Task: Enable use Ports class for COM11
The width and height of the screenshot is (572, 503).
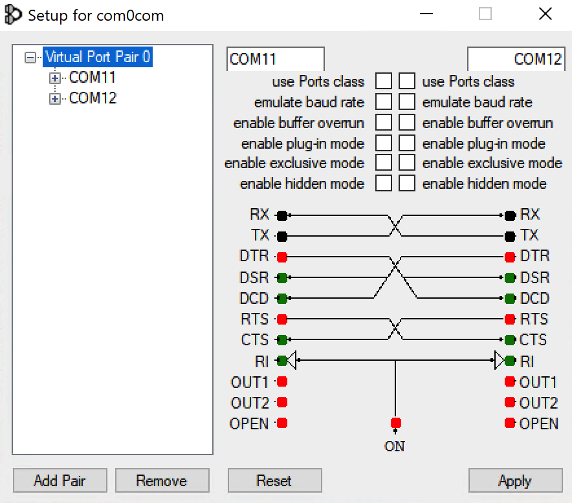Action: (x=384, y=81)
